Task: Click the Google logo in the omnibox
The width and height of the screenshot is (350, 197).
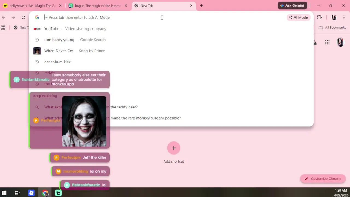Action: click(x=37, y=17)
